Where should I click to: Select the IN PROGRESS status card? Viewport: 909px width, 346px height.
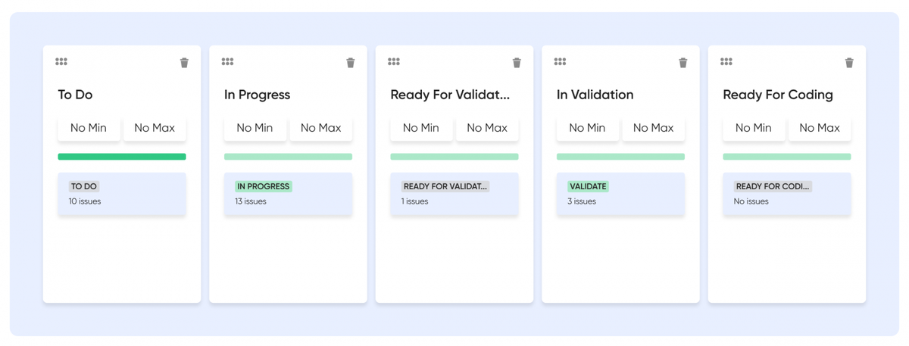(x=288, y=194)
